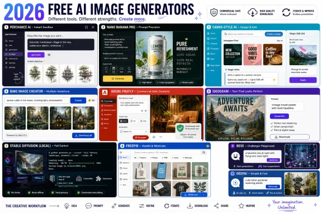322x214 pixels.
Task: Click the Iterate circular arrow in workflow bar
Action: [x=167, y=206]
